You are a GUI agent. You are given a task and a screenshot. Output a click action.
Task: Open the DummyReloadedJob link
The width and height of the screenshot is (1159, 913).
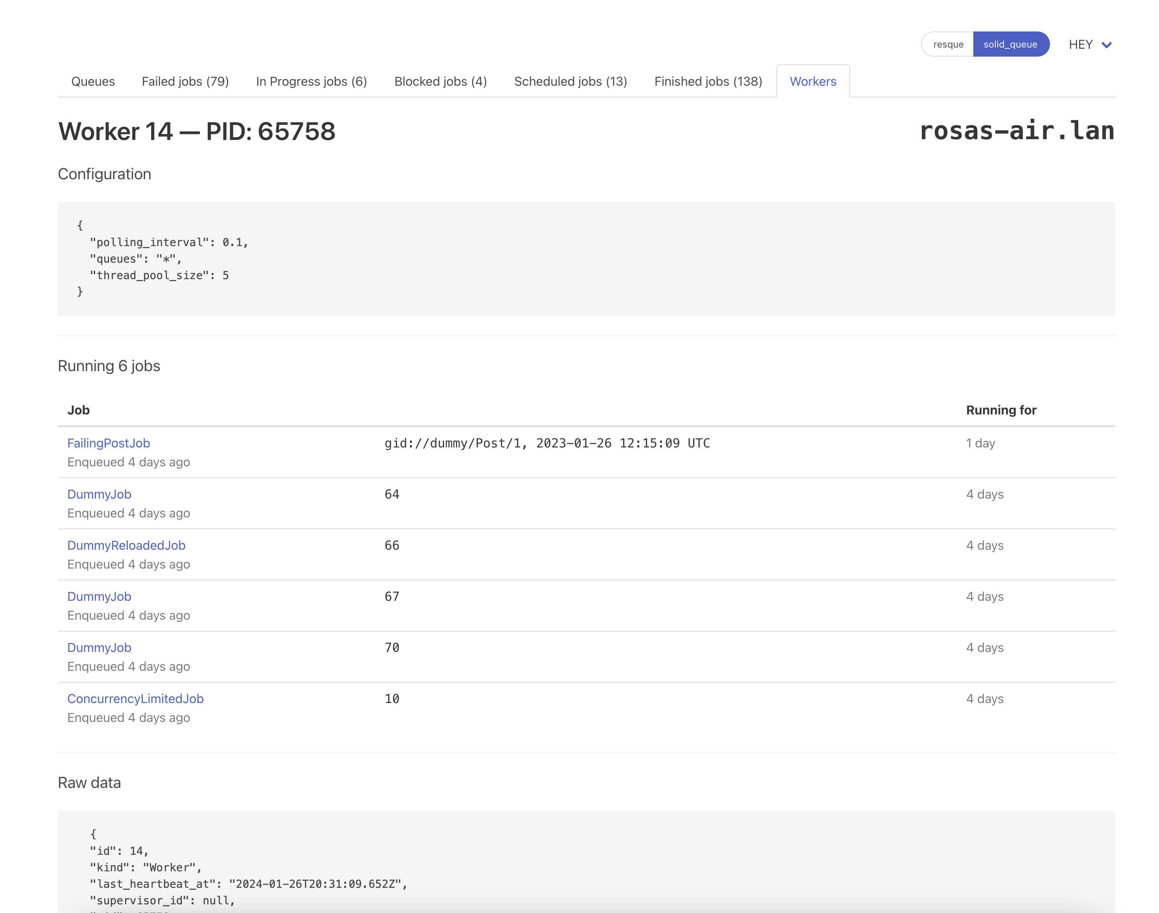coord(126,545)
